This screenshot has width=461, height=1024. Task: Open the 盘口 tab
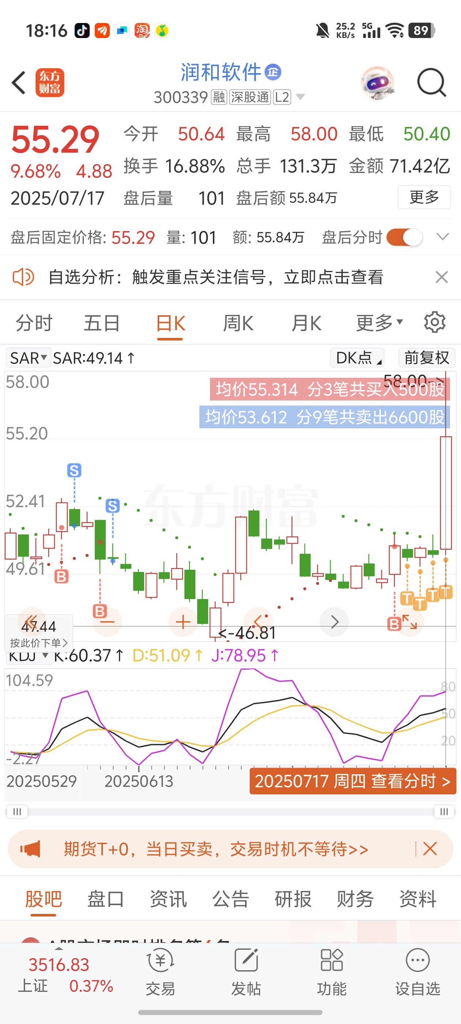105,899
